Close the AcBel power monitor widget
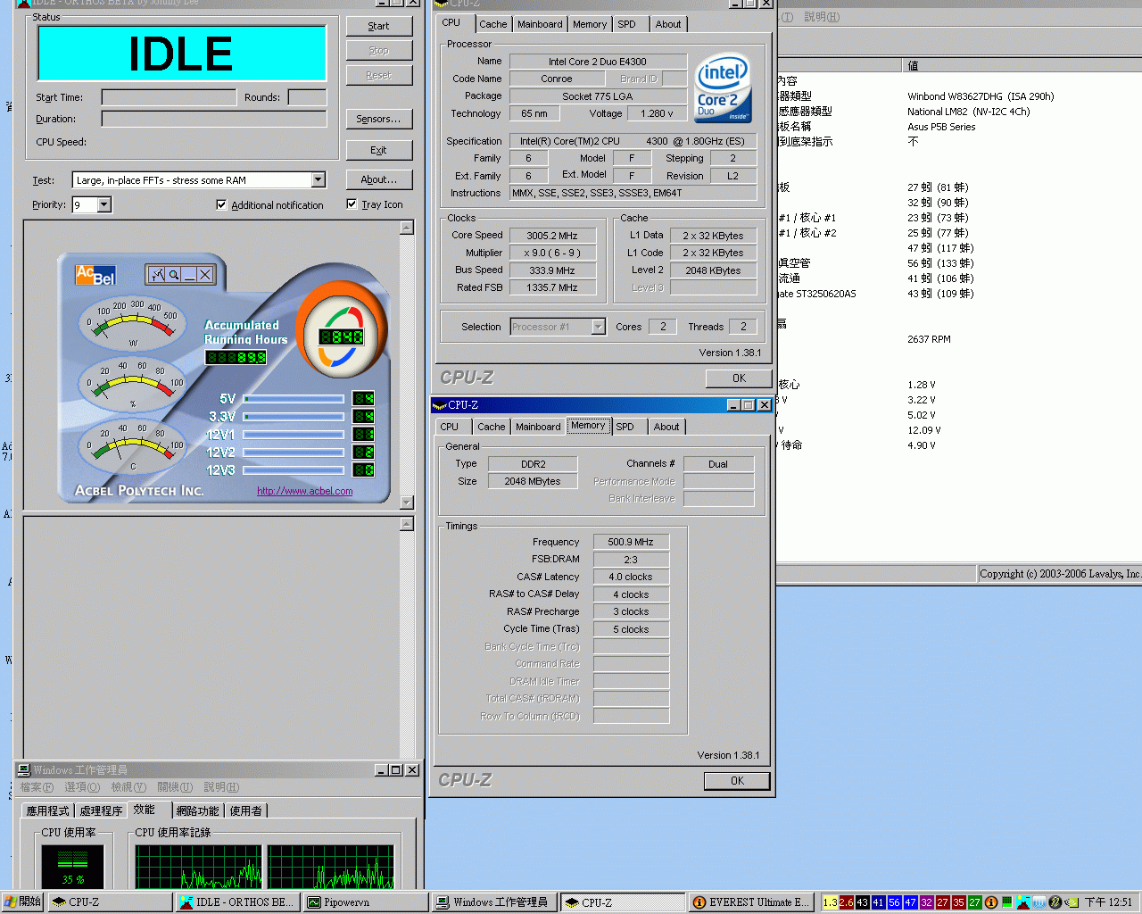Screen dimensions: 1142x914 click(x=205, y=275)
